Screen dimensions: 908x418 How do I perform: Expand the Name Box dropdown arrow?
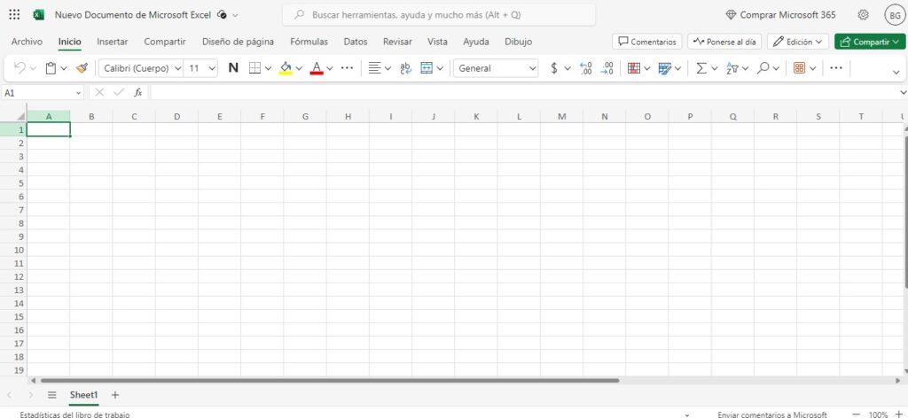[79, 92]
